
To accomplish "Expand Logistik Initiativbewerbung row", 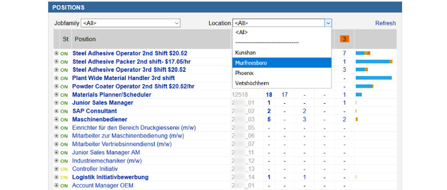I will (56, 177).
